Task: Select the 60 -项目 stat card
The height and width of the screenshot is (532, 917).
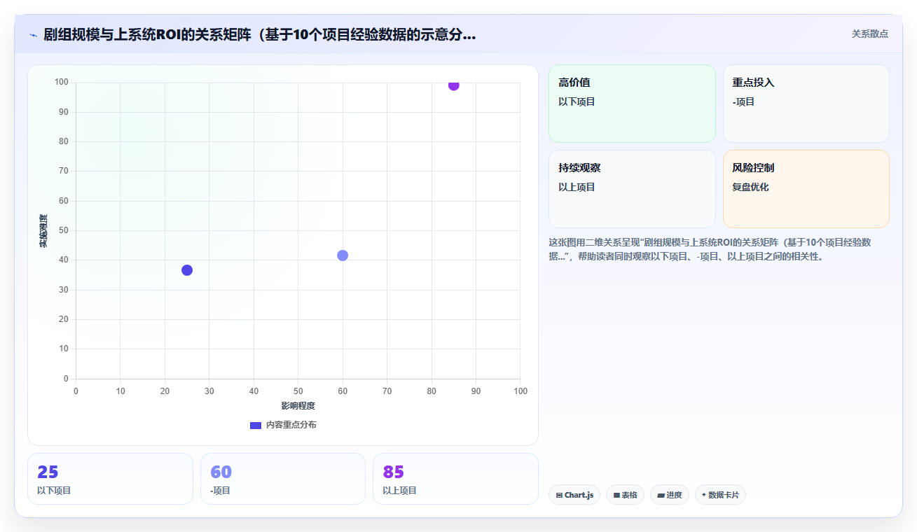Action: tap(283, 479)
